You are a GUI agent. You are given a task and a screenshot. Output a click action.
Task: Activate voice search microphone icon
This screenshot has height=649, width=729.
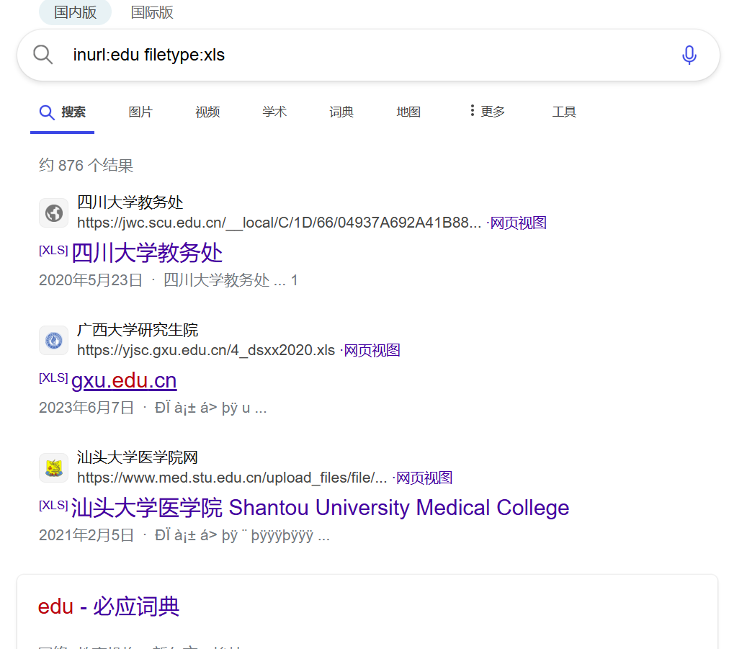click(689, 55)
